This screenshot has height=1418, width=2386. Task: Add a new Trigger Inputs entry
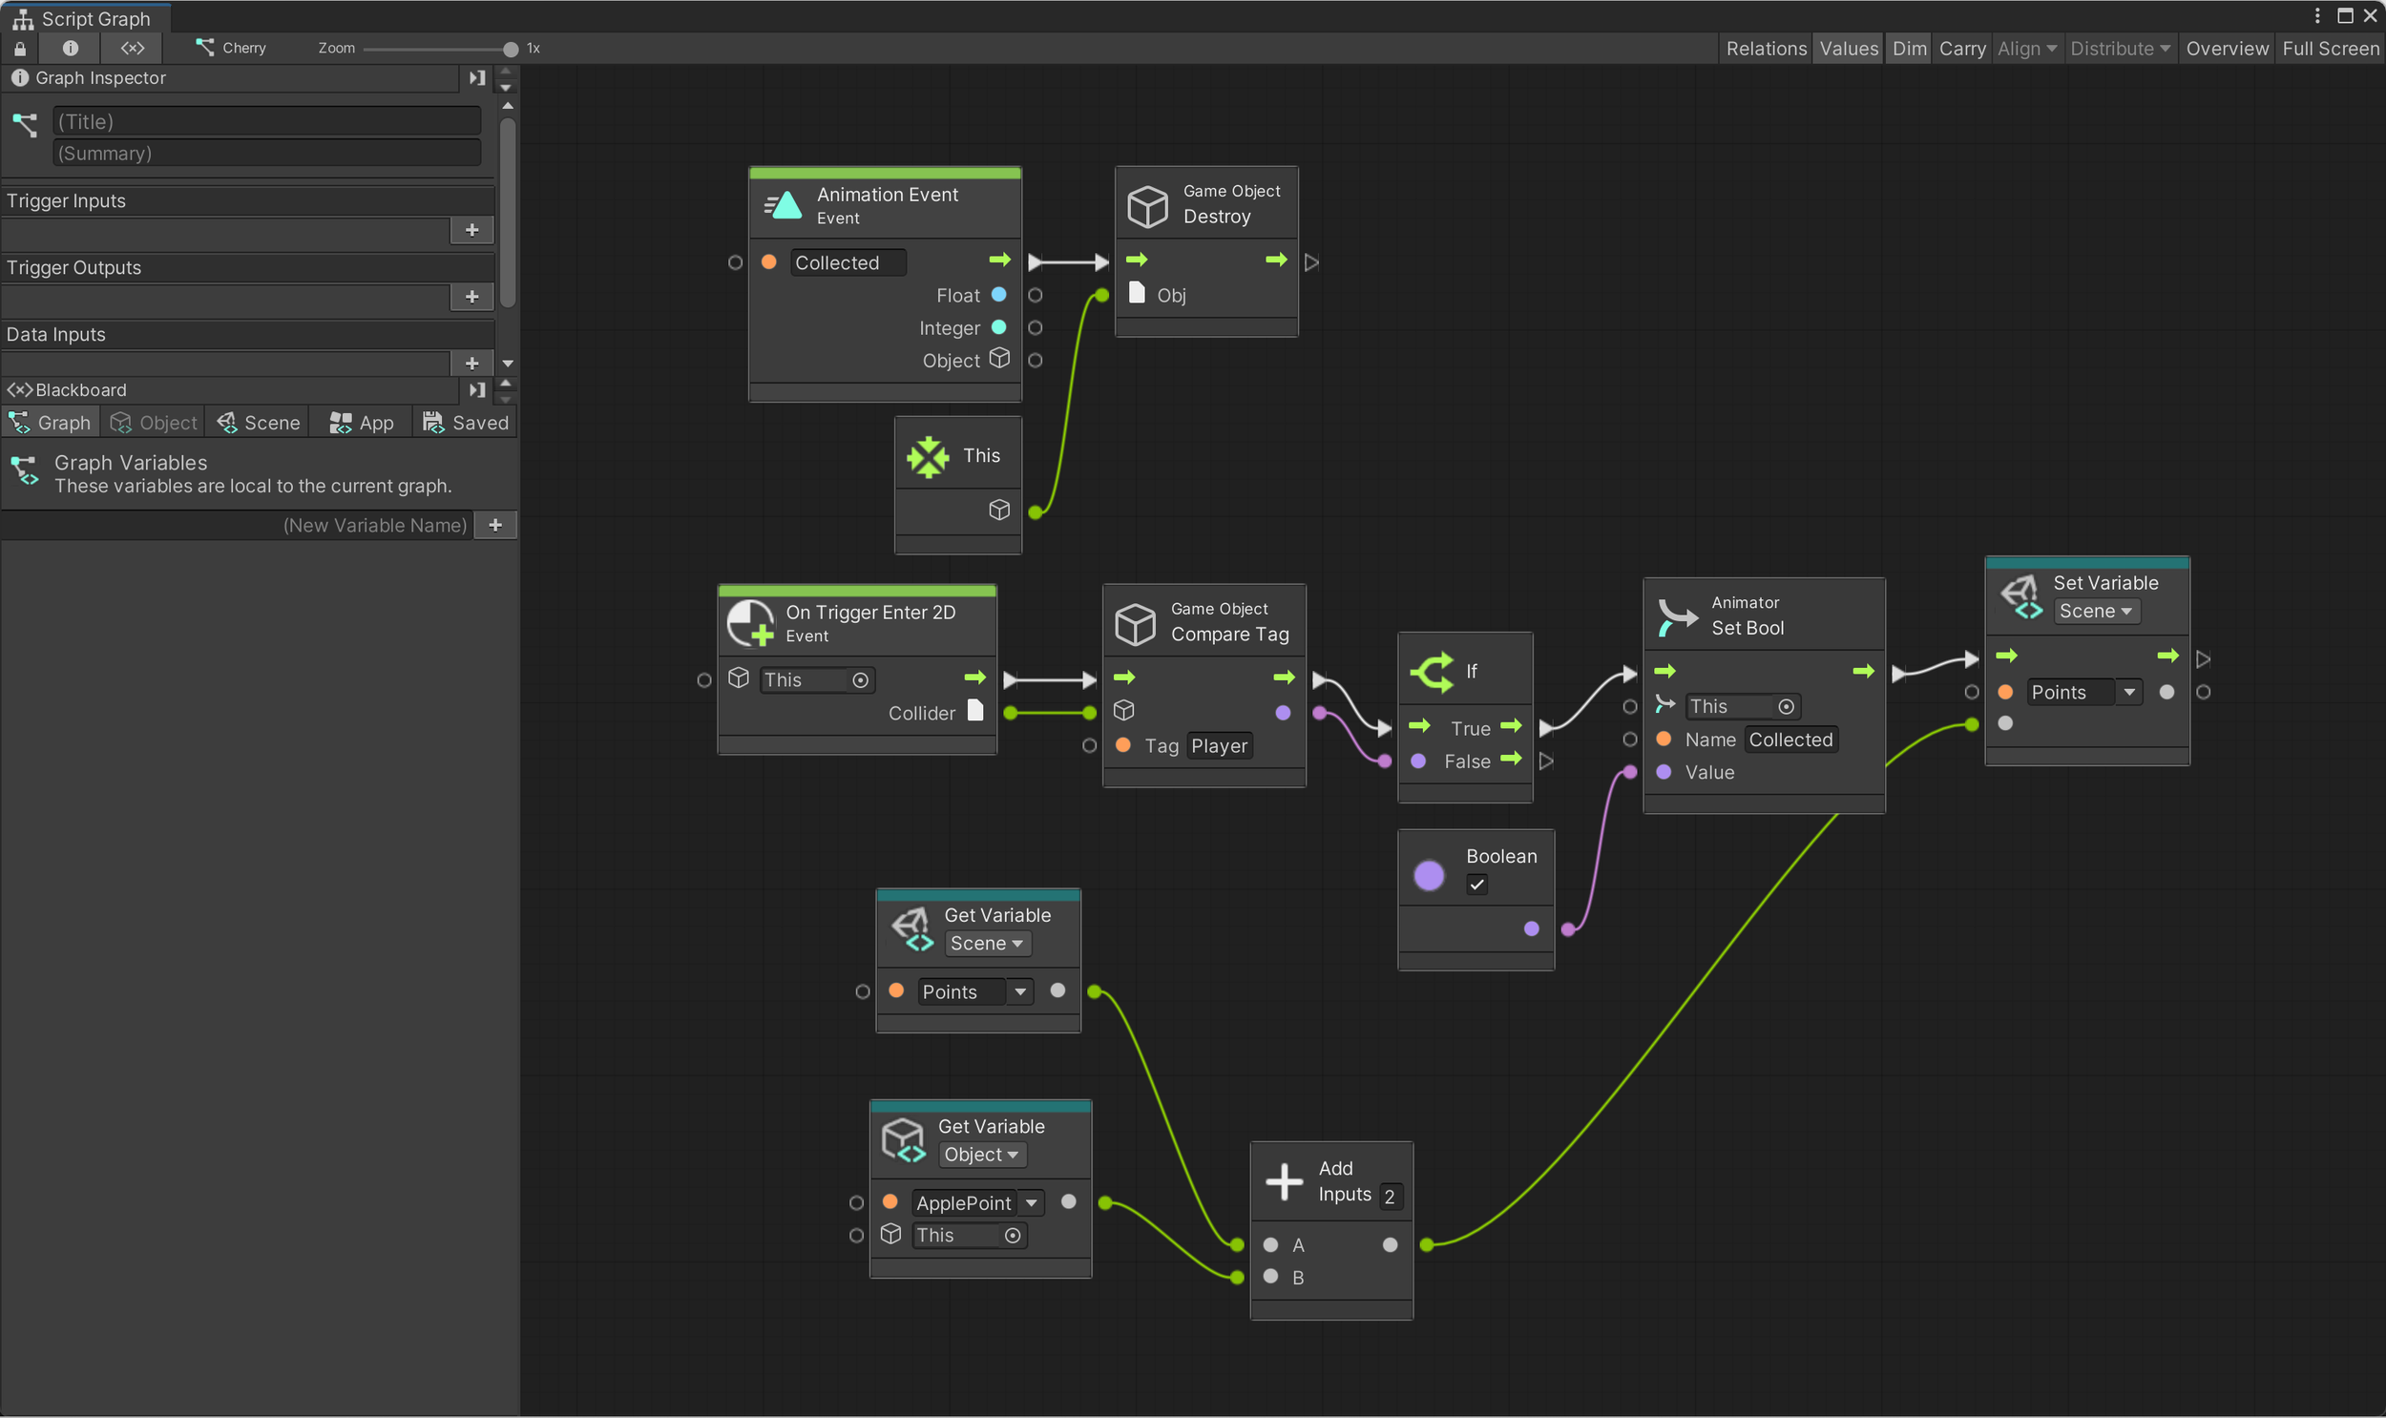tap(471, 230)
